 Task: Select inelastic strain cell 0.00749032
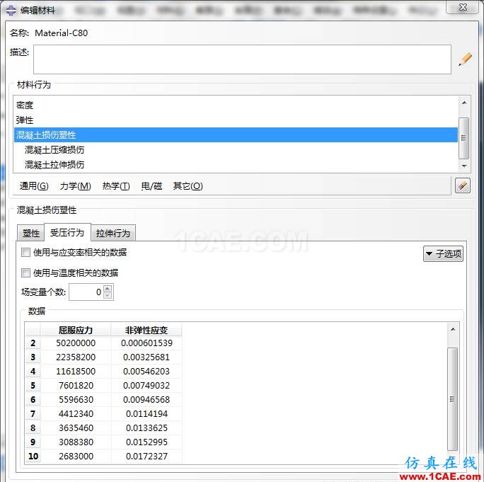[146, 386]
